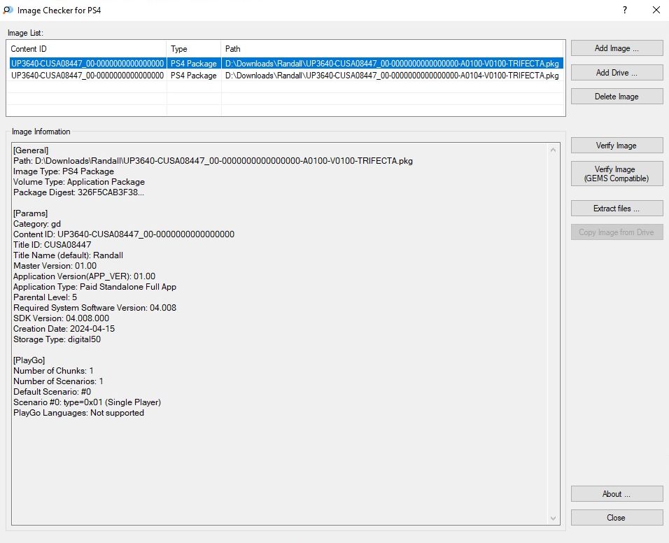Click the scroll down arrow in Image Information
Viewport: 669px width, 543px height.
[553, 519]
